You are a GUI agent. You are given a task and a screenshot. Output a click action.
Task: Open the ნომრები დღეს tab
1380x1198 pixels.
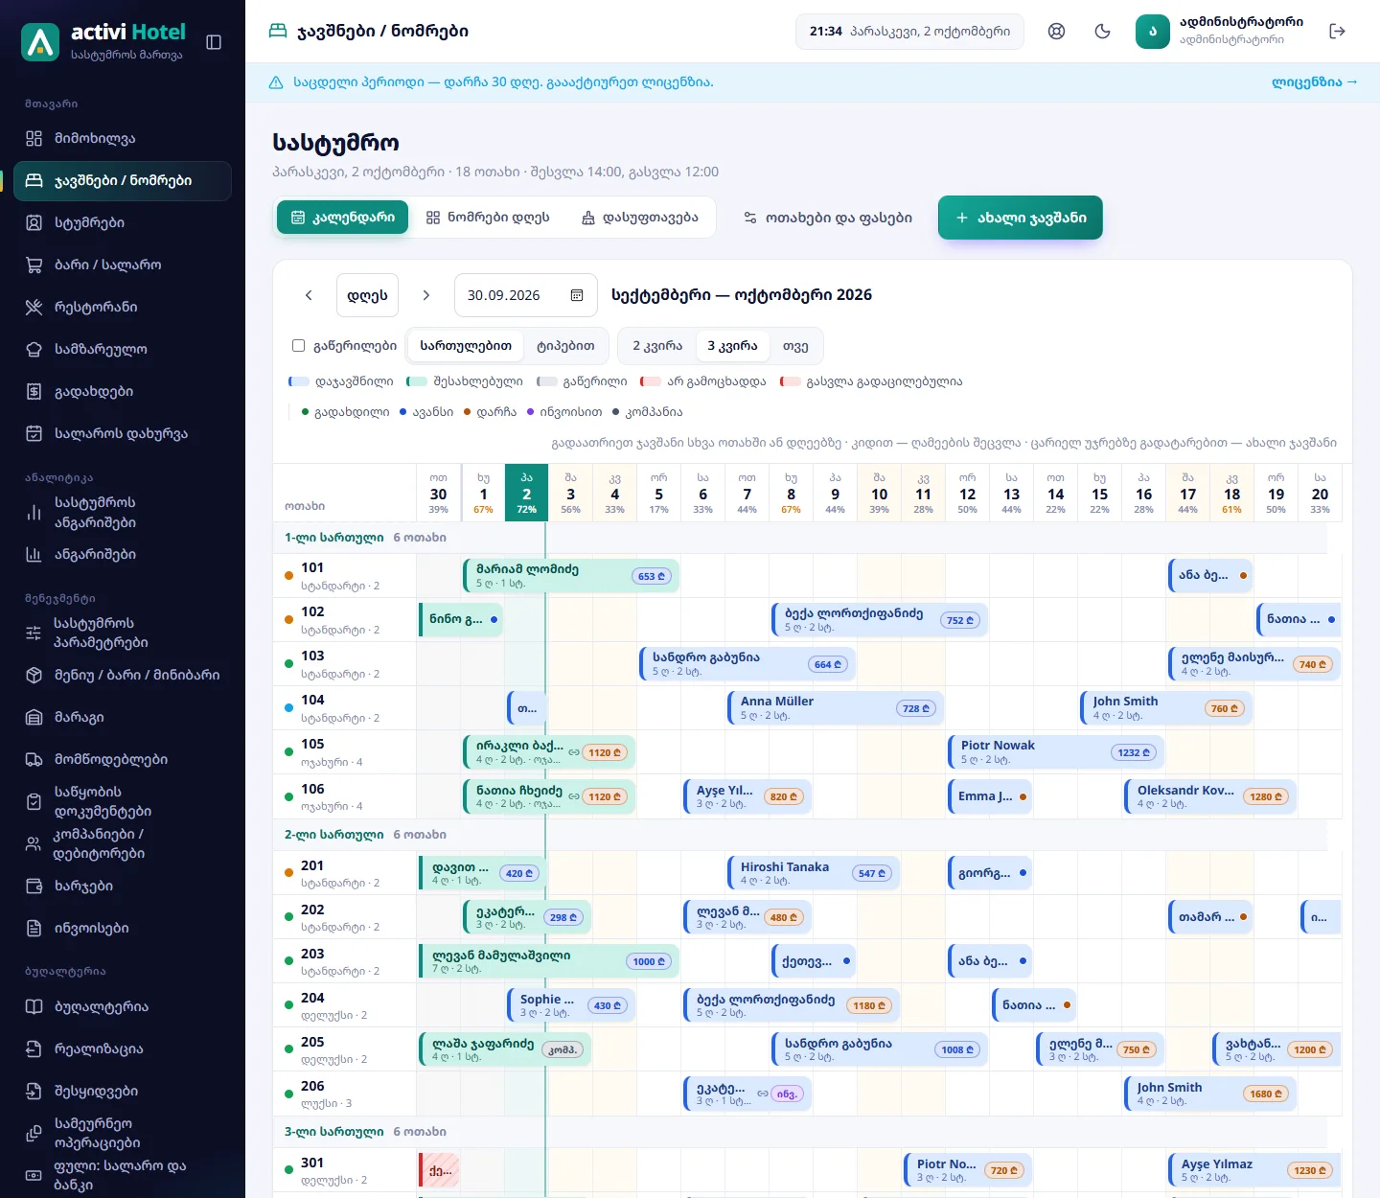tap(488, 218)
